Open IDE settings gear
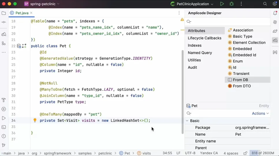 pyautogui.click(x=275, y=4)
